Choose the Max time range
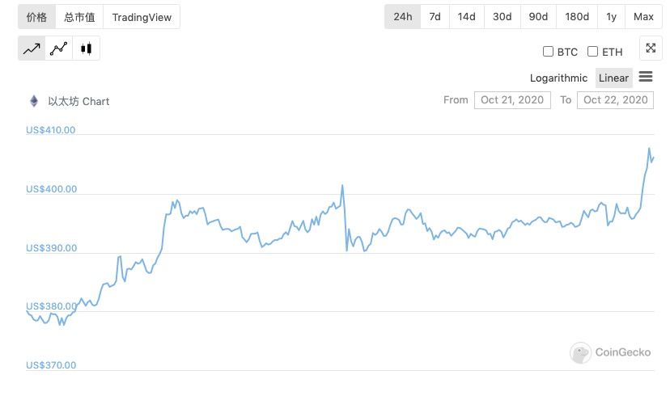 click(x=643, y=17)
